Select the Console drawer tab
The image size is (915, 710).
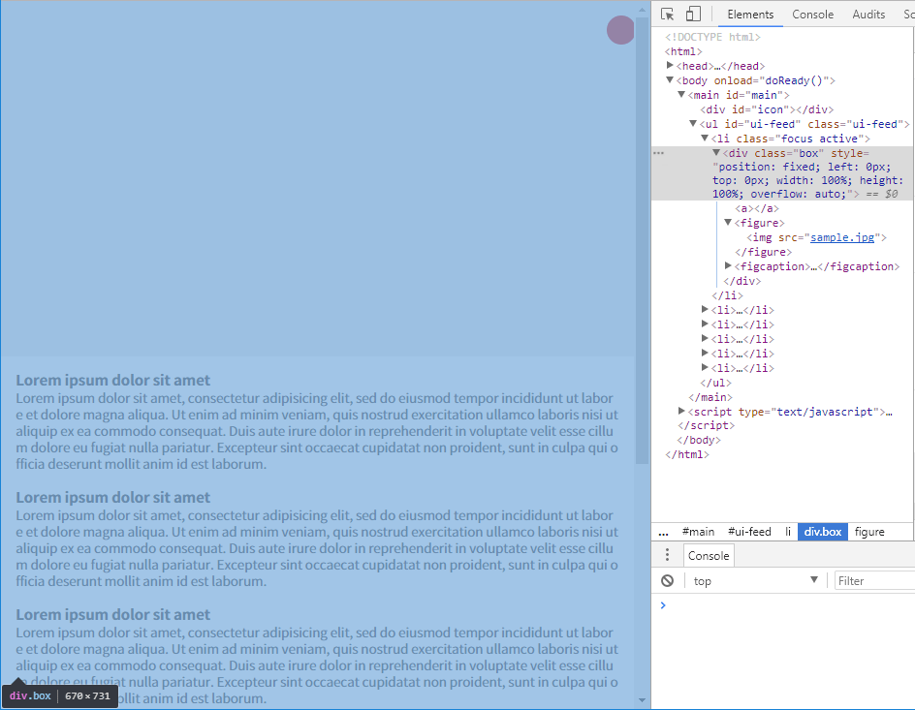click(x=709, y=556)
